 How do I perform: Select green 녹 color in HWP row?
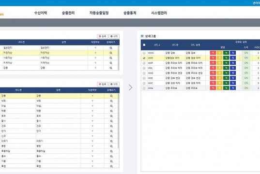pyautogui.click(x=226, y=63)
